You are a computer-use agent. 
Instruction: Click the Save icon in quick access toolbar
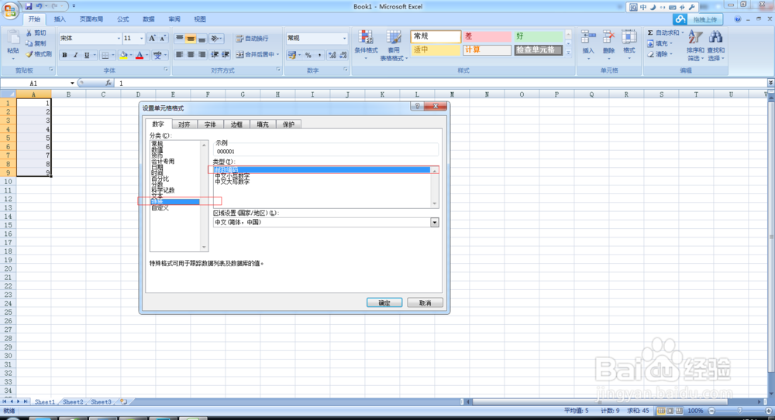[x=28, y=6]
